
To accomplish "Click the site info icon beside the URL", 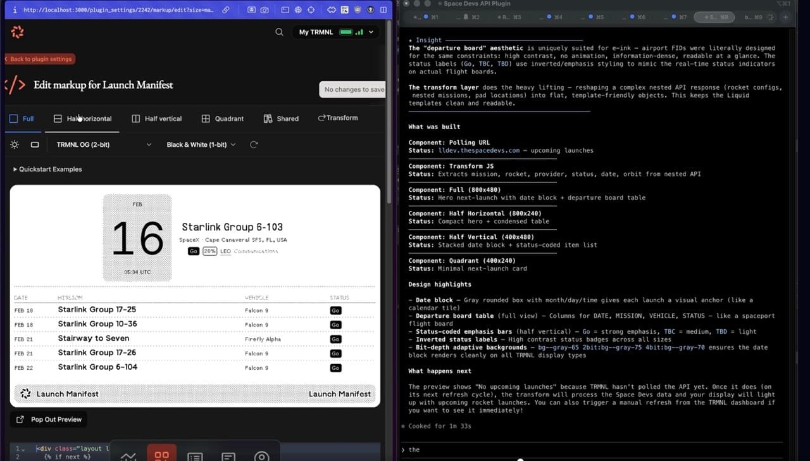I will click(15, 10).
